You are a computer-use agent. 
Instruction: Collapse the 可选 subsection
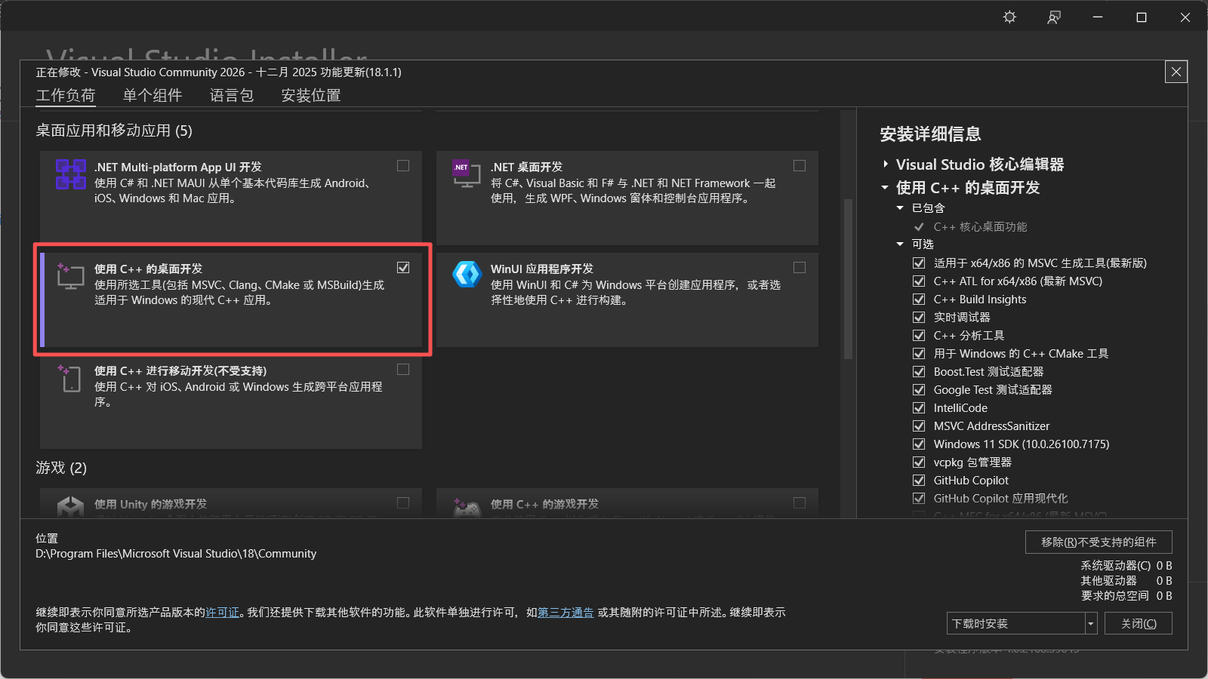pos(900,244)
